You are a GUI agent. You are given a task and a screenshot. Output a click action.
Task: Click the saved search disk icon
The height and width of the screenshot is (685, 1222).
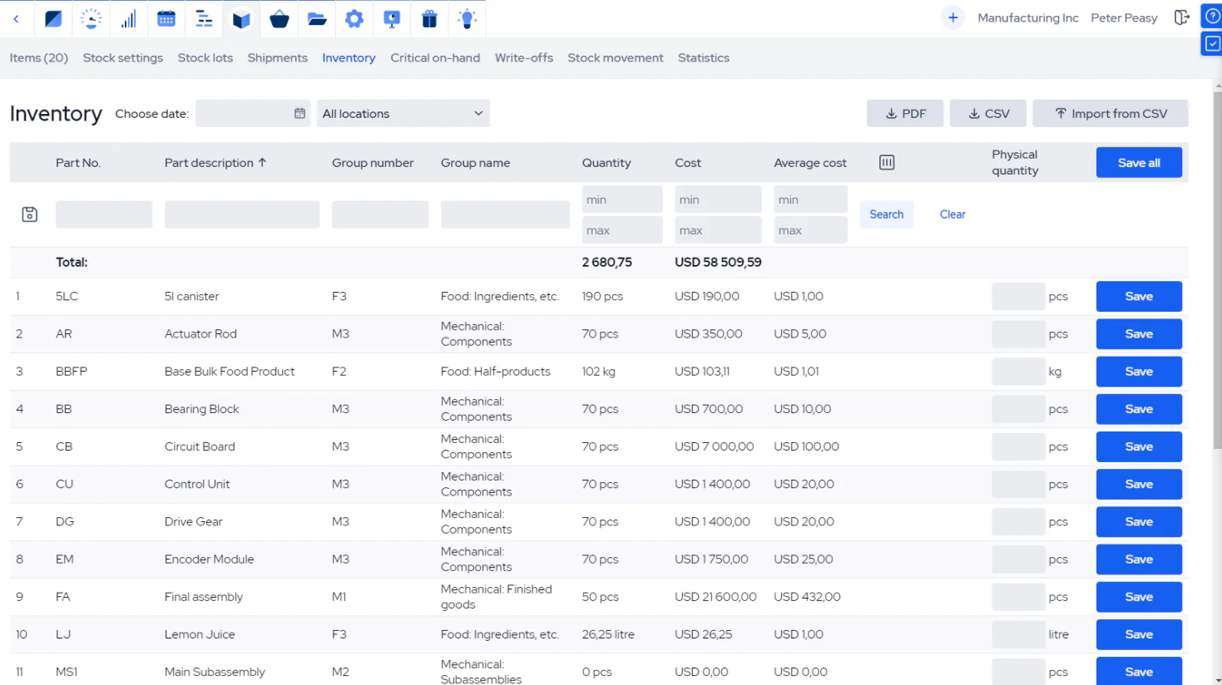[29, 214]
